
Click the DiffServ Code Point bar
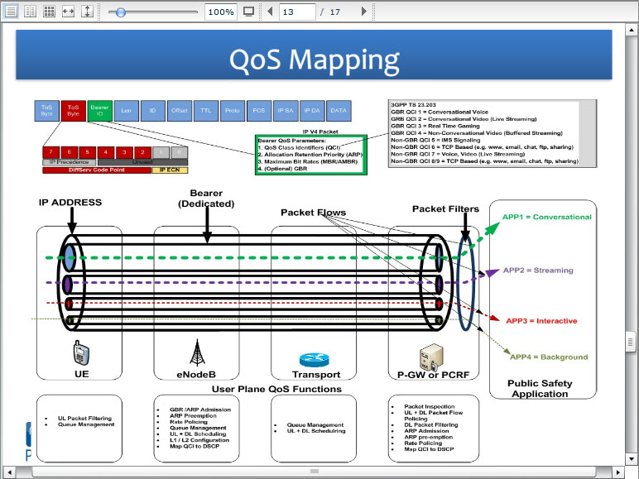(x=97, y=170)
